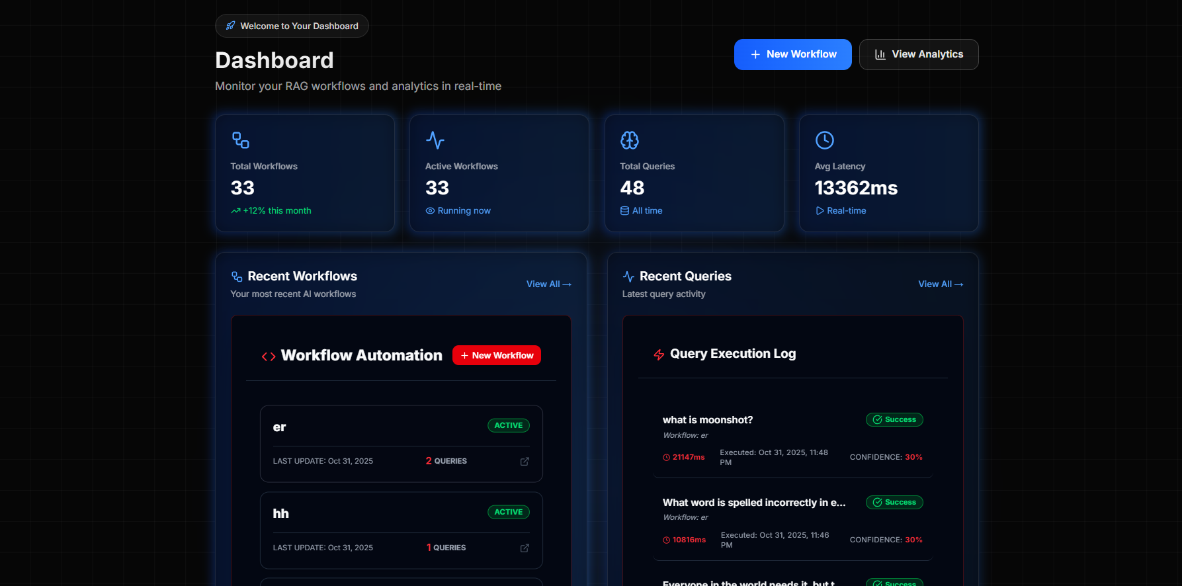This screenshot has width=1182, height=586.
Task: Click Success badge for 'What word is spelled' query
Action: [x=894, y=502]
